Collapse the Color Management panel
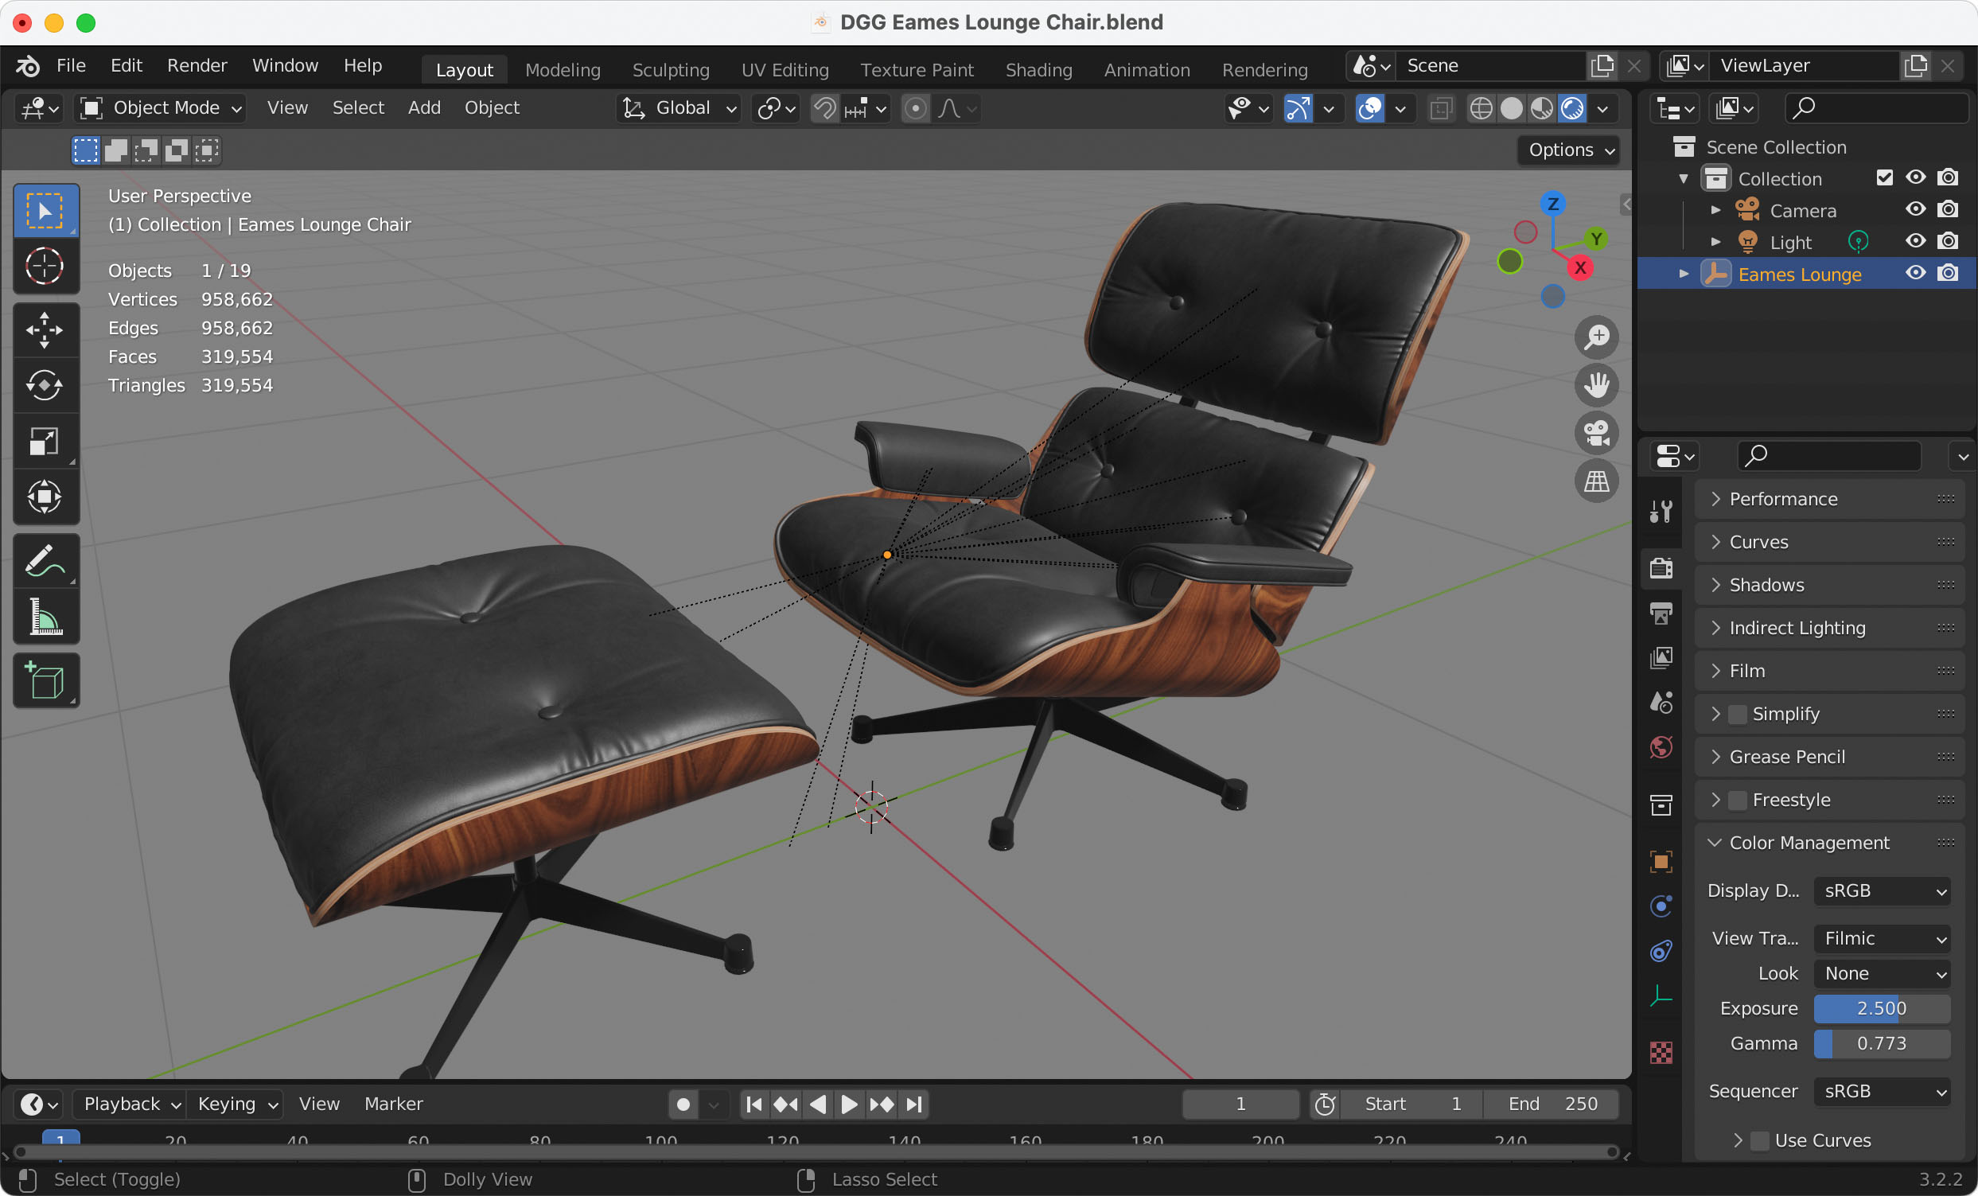 1829,843
